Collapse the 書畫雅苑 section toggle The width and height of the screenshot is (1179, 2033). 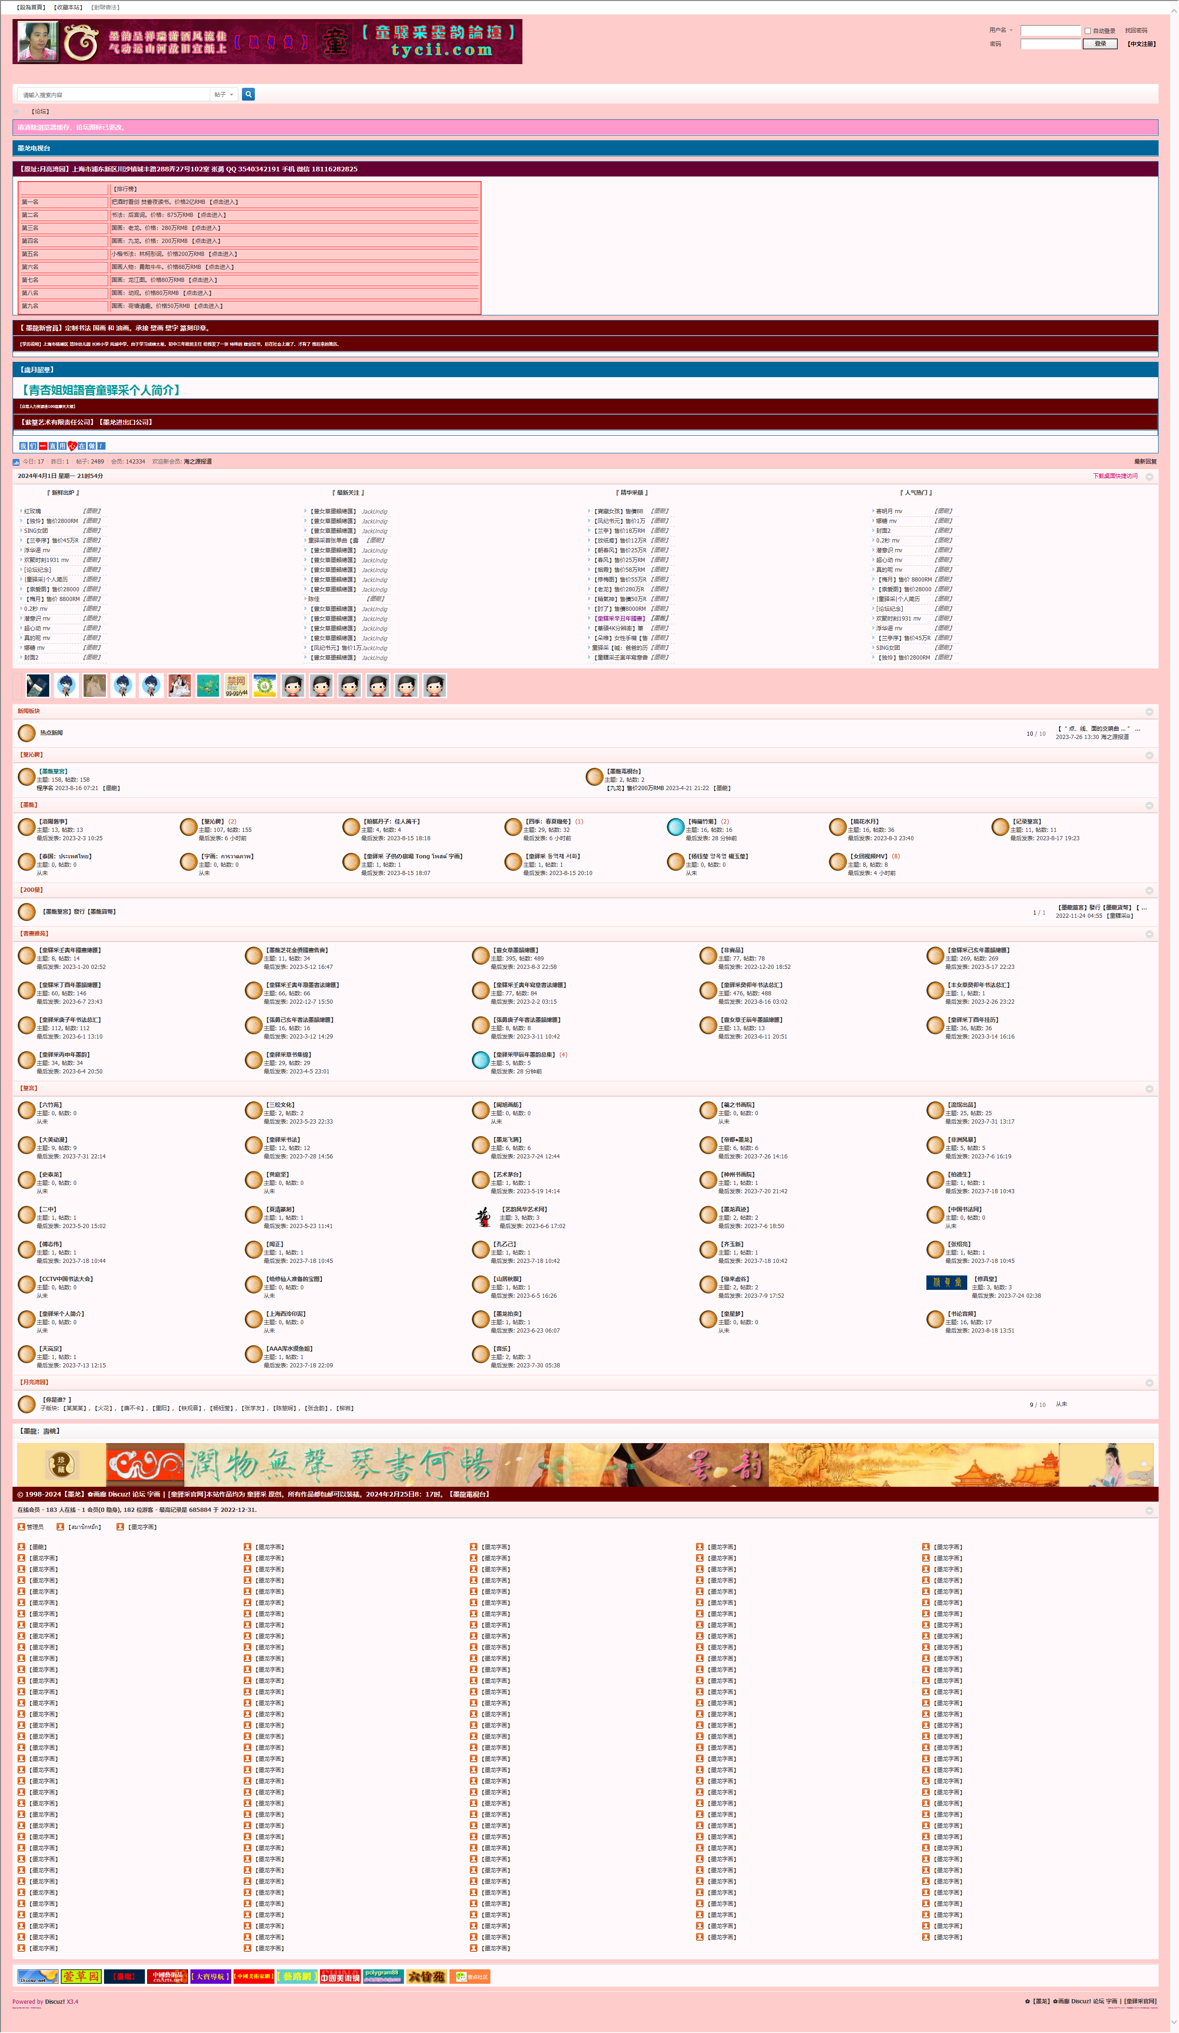pyautogui.click(x=1149, y=934)
